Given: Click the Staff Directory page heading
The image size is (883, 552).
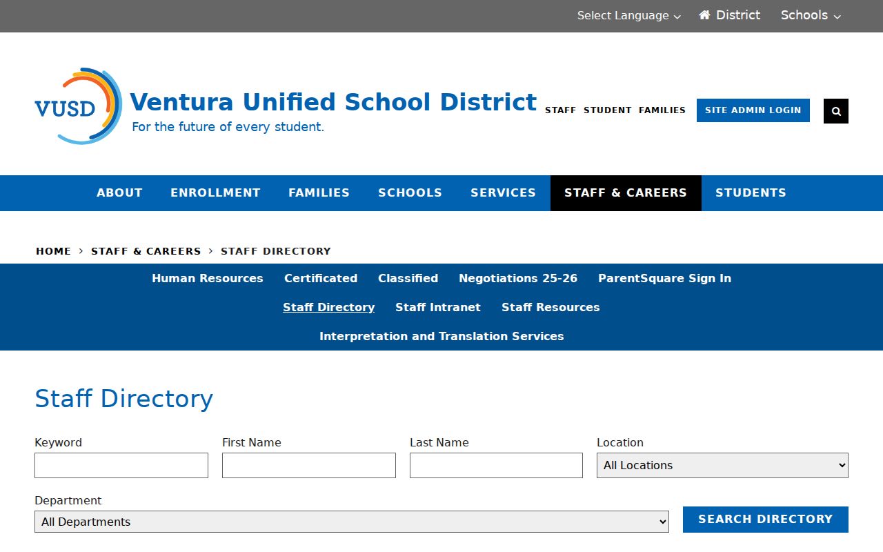Looking at the screenshot, I should [x=124, y=399].
